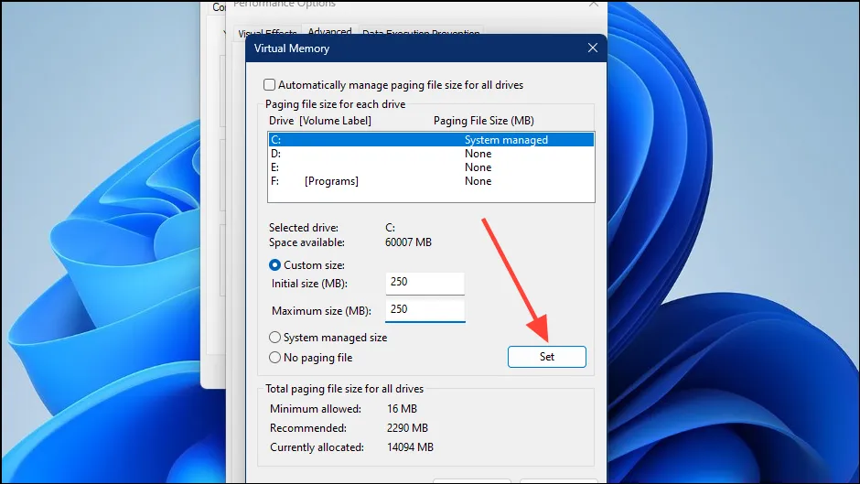
Task: Click the System managed value for C:
Action: point(506,140)
